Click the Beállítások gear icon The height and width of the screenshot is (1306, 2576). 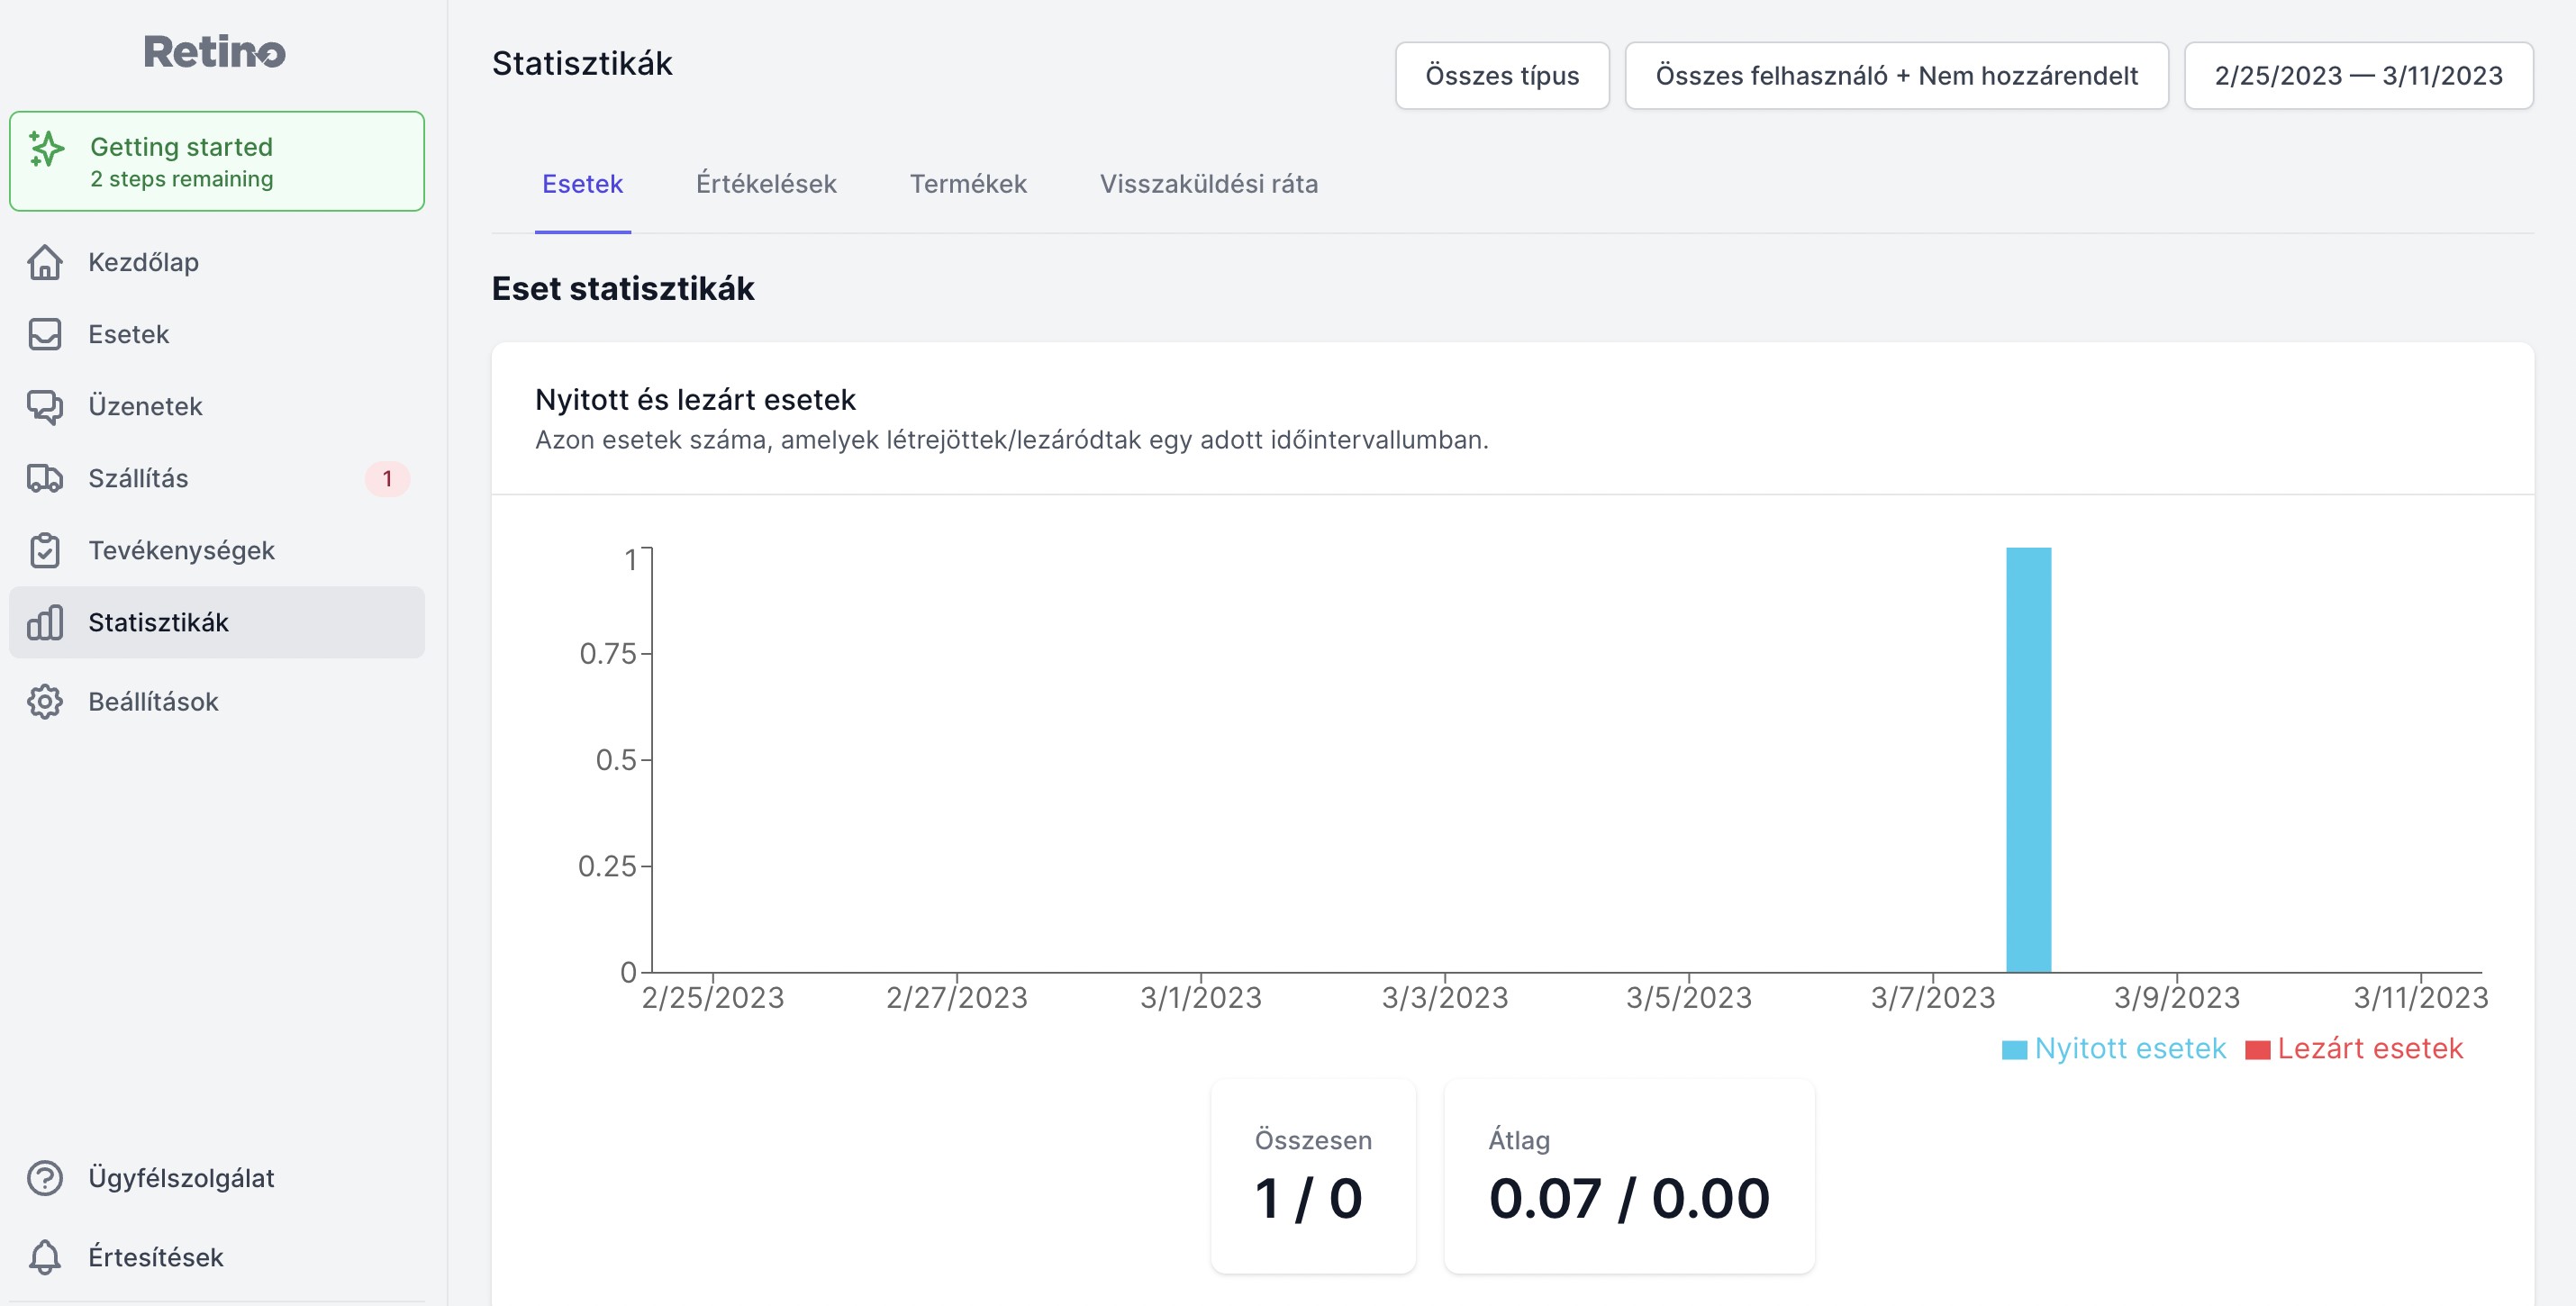pos(45,702)
